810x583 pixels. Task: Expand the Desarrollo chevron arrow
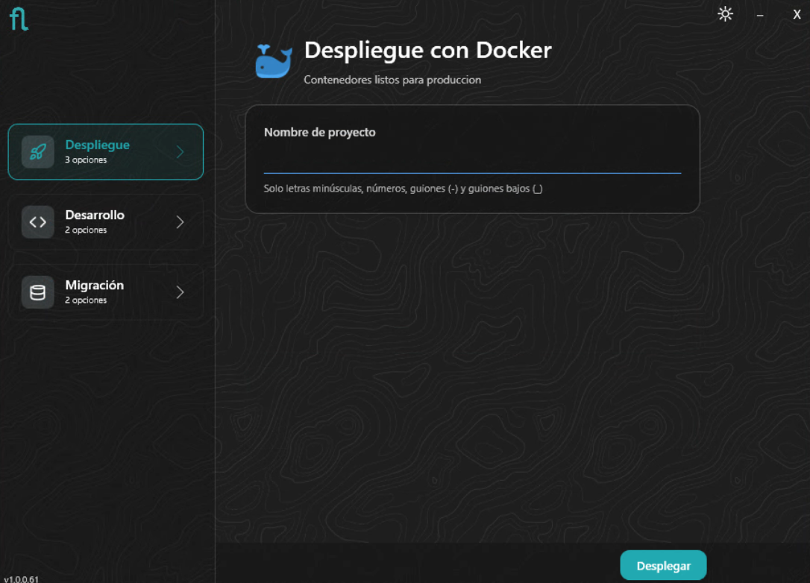point(180,222)
